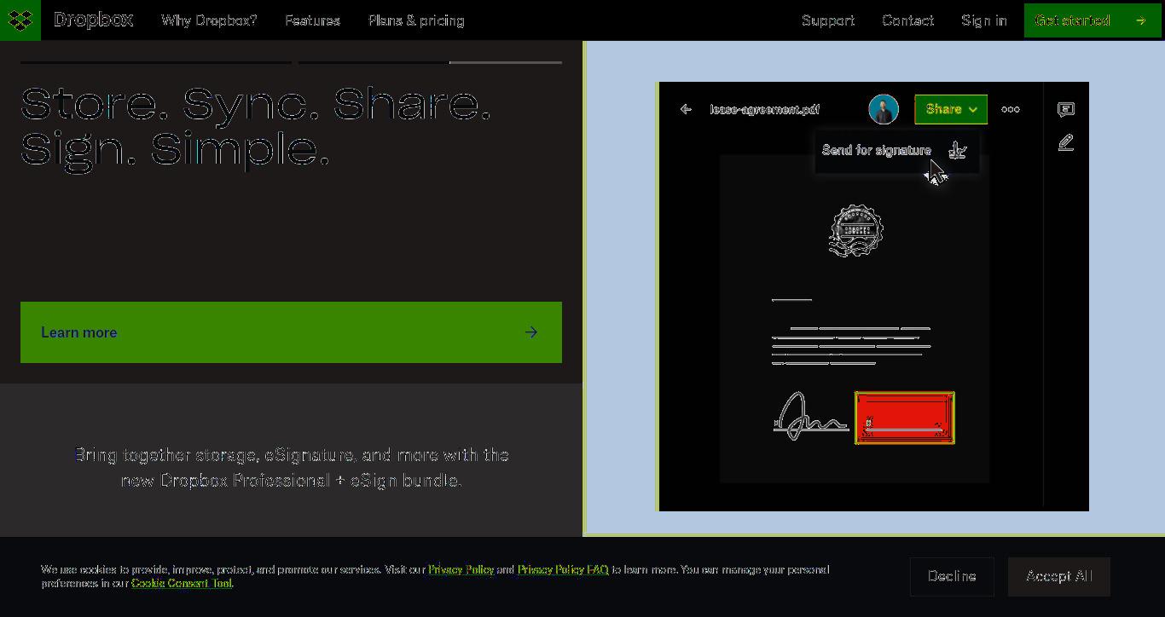Go to the Support page

coord(828,20)
